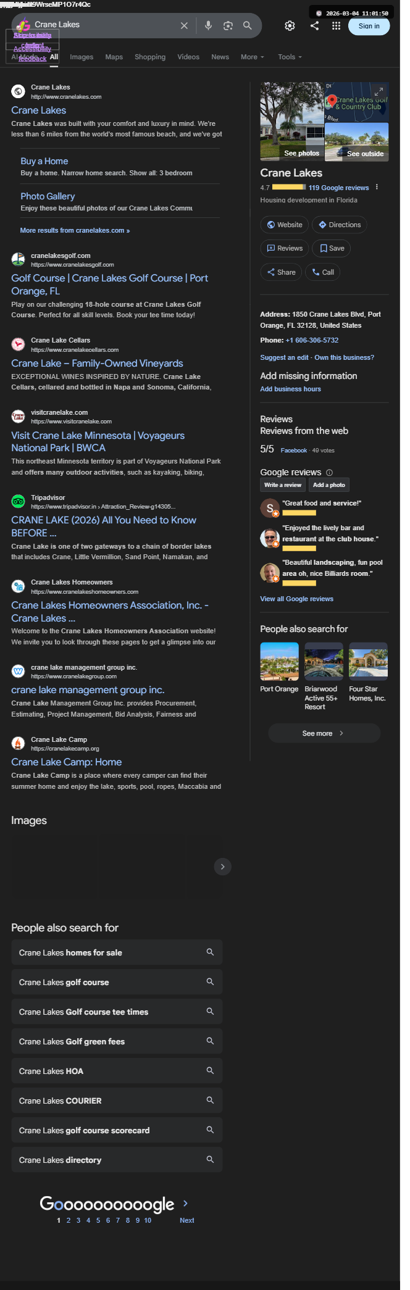The height and width of the screenshot is (1290, 410).
Task: Open Crane Lake Family-Owned Vineyards result
Action: 97,363
